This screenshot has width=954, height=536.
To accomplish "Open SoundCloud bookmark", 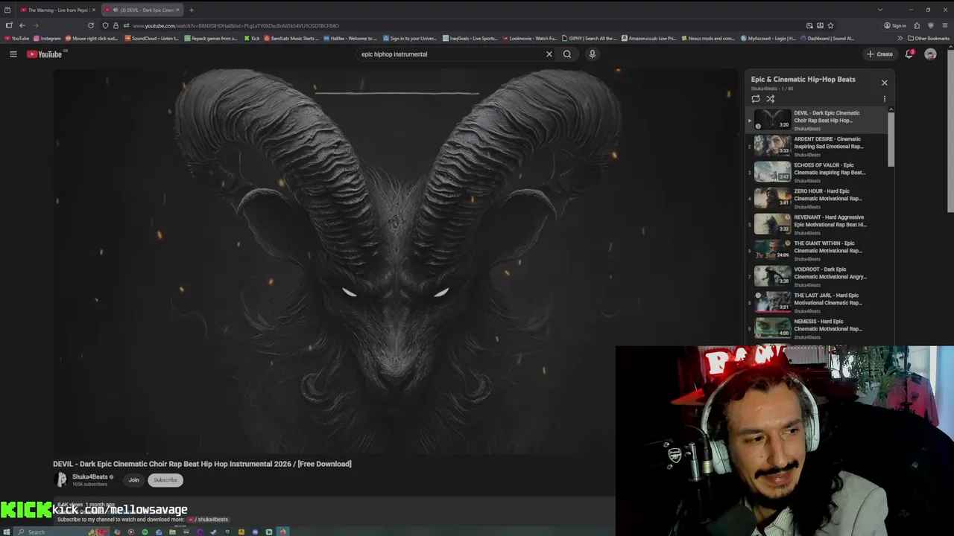I will point(152,38).
